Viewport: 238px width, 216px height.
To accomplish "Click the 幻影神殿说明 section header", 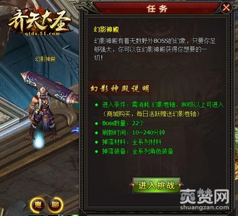I will pyautogui.click(x=120, y=89).
